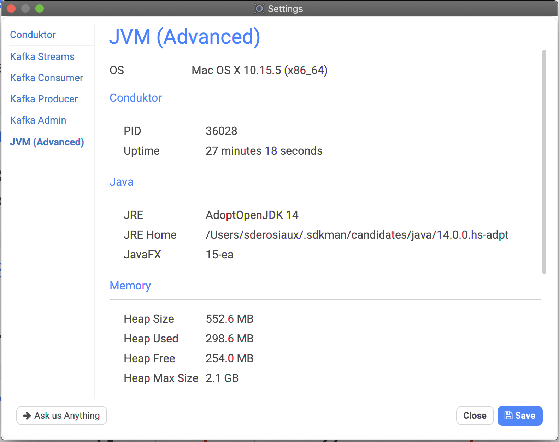Click the Heap Used label

pos(151,339)
